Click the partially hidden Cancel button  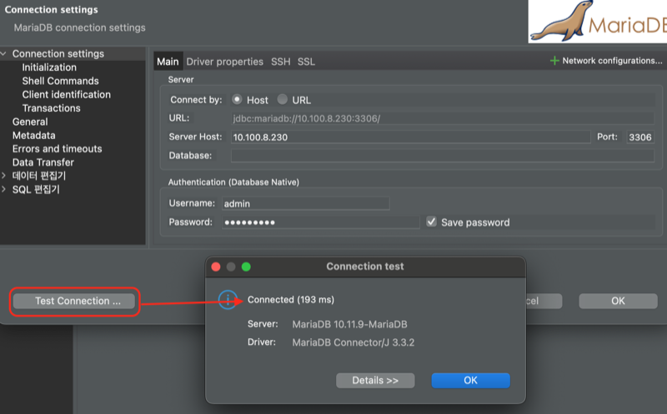tap(544, 301)
